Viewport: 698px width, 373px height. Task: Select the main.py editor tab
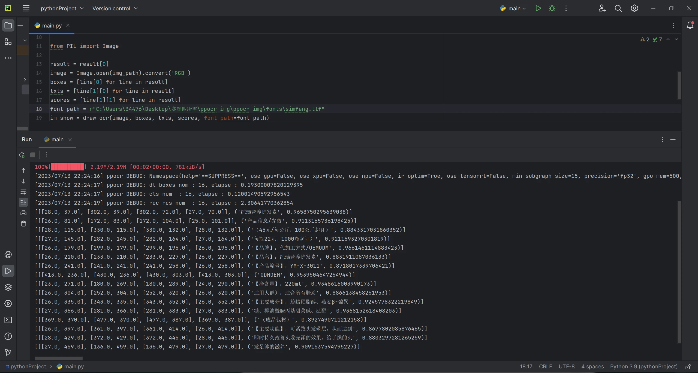click(x=52, y=26)
